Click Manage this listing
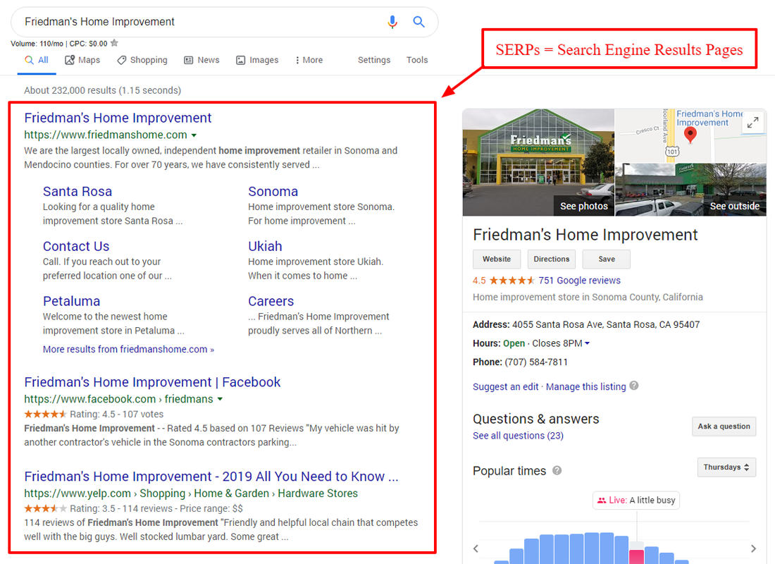 tap(585, 386)
